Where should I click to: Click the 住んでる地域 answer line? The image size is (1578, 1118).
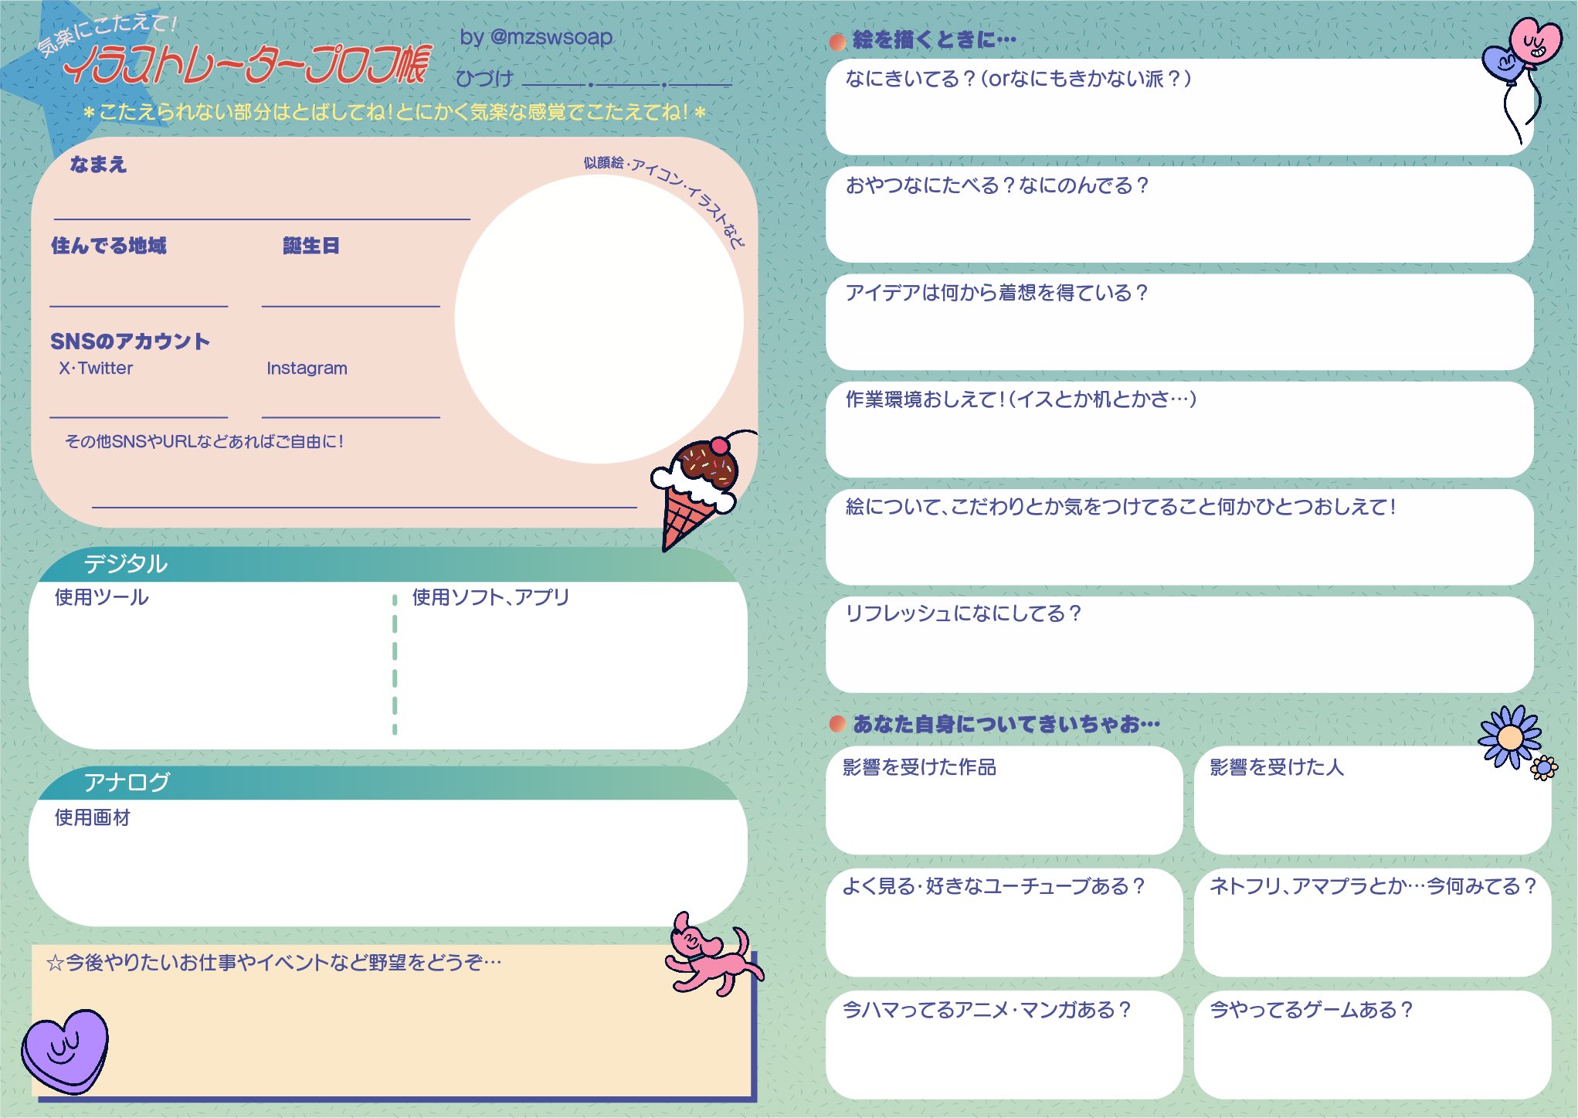pos(139,306)
